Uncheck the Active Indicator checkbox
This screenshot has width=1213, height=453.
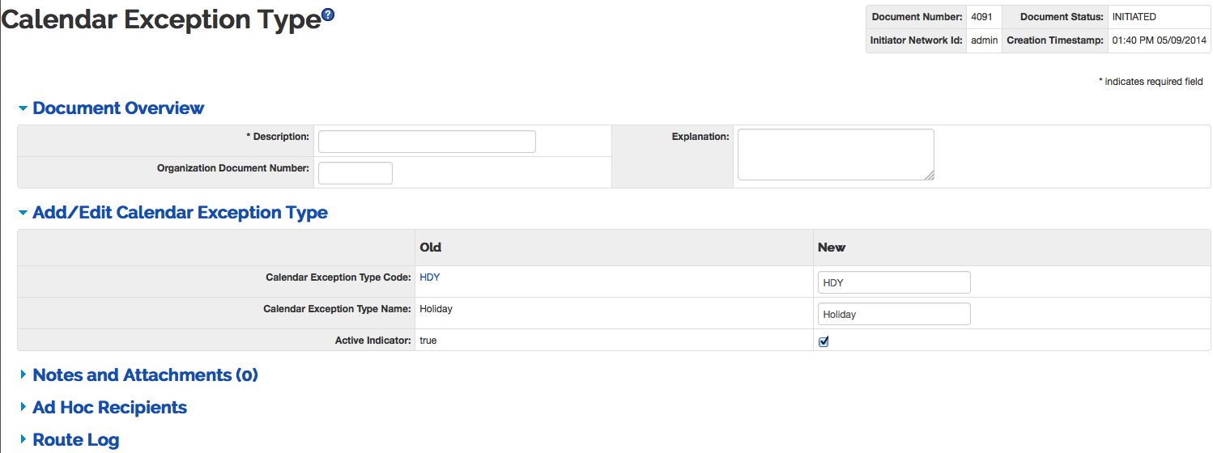point(824,341)
